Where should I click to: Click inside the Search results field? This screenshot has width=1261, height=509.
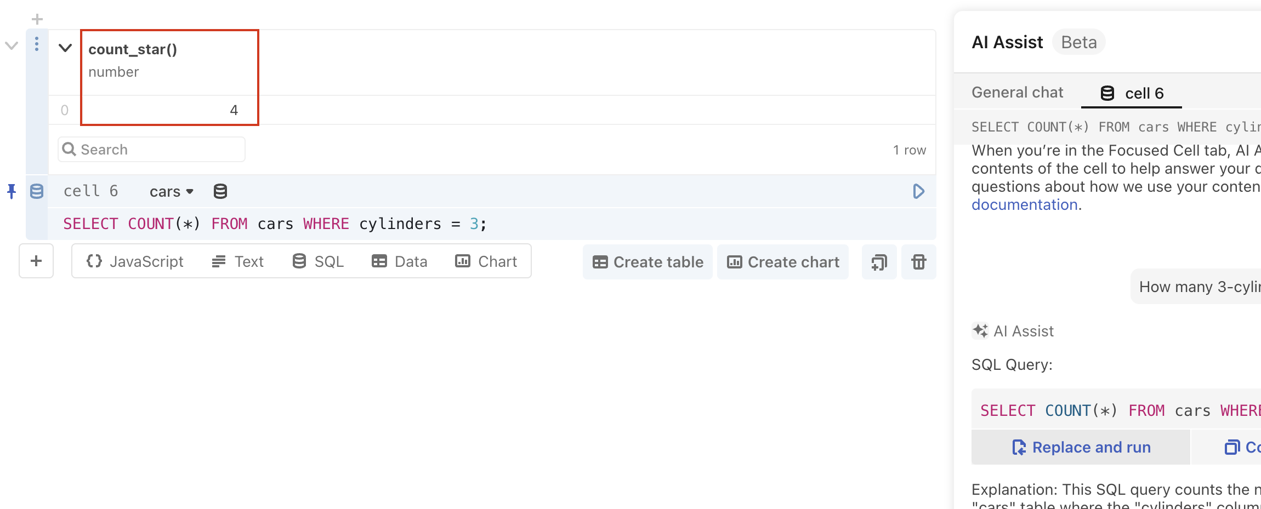click(151, 149)
